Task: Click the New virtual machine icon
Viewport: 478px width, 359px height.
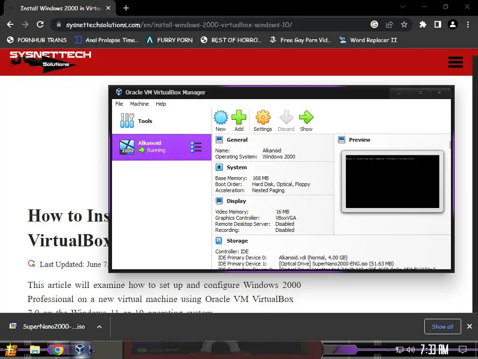Action: pyautogui.click(x=220, y=117)
